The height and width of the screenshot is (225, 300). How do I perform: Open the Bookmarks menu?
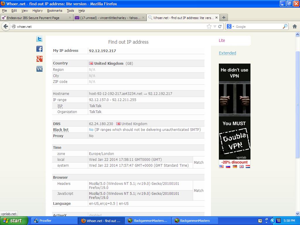(54, 11)
